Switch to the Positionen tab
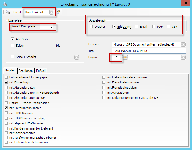The height and width of the screenshot is (150, 192). click(x=26, y=71)
